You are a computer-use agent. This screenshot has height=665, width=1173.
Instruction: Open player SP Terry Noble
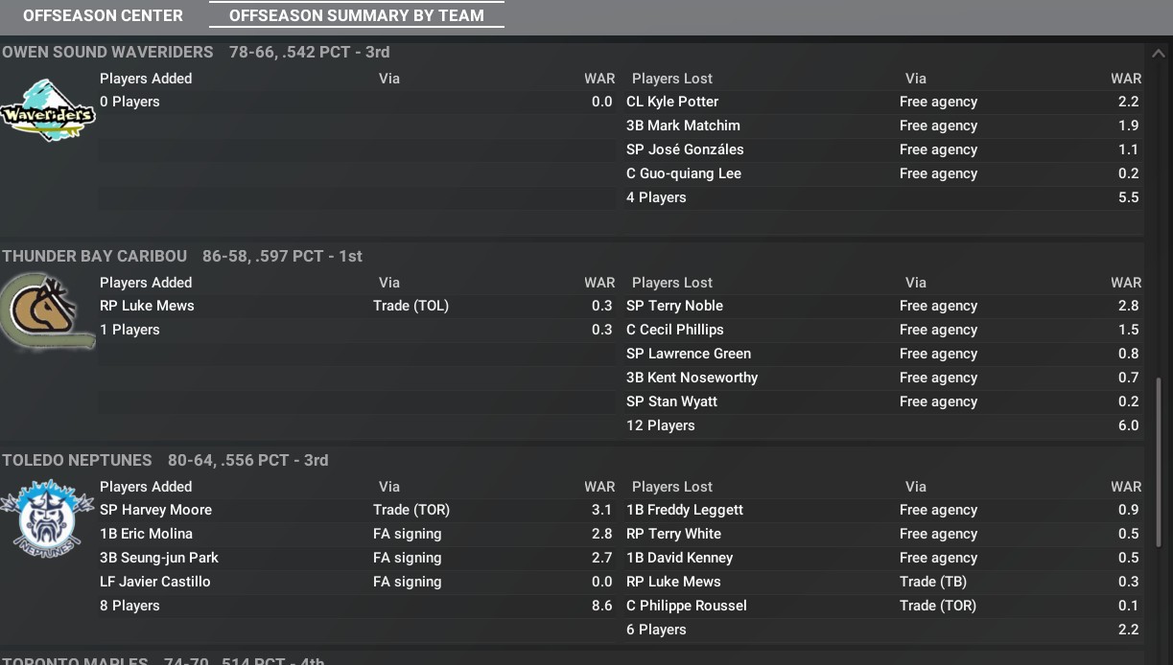pos(674,306)
